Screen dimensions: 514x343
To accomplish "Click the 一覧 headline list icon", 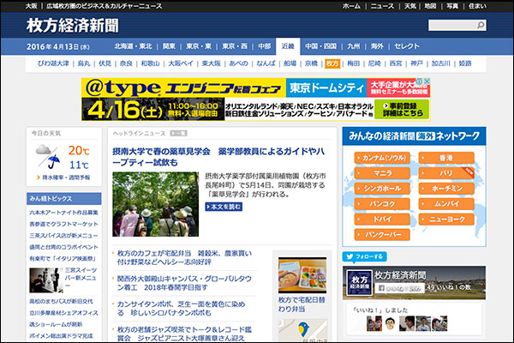I will pos(178,134).
